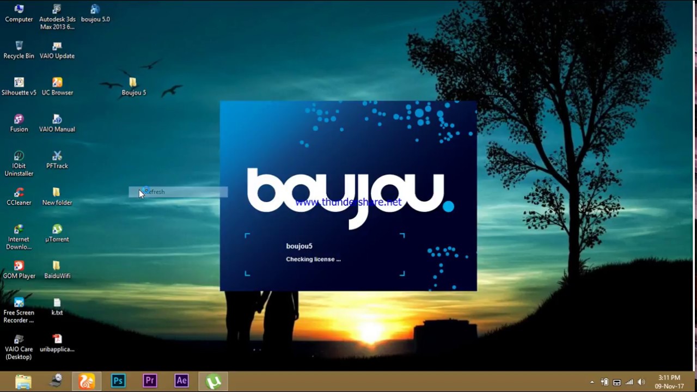The width and height of the screenshot is (697, 392).
Task: Select VAIO Manual shortcut
Action: tap(57, 124)
